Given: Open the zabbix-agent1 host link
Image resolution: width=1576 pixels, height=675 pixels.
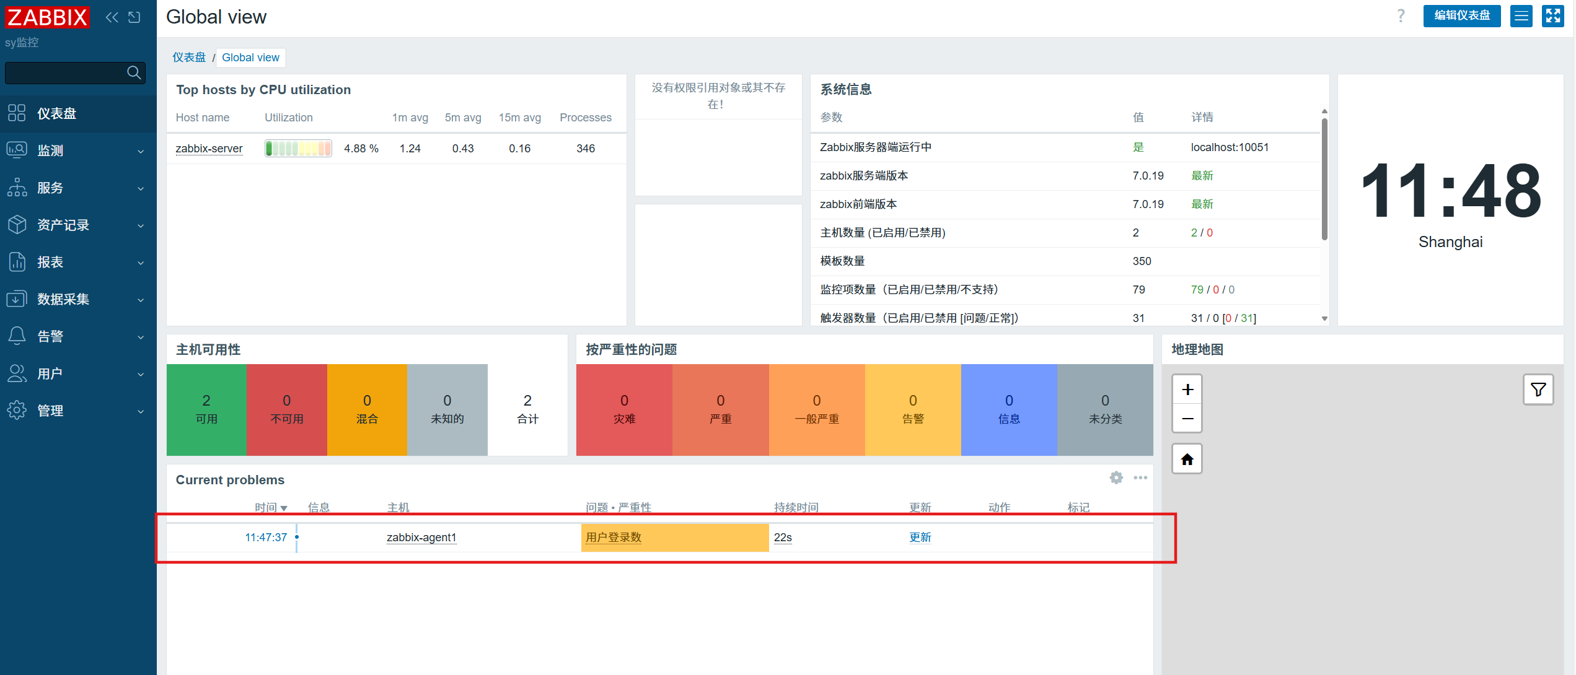Looking at the screenshot, I should pyautogui.click(x=421, y=538).
